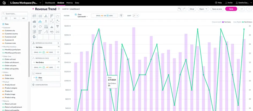
Task: Click the help icon beside Revenue Trend
Action: click(59, 9)
